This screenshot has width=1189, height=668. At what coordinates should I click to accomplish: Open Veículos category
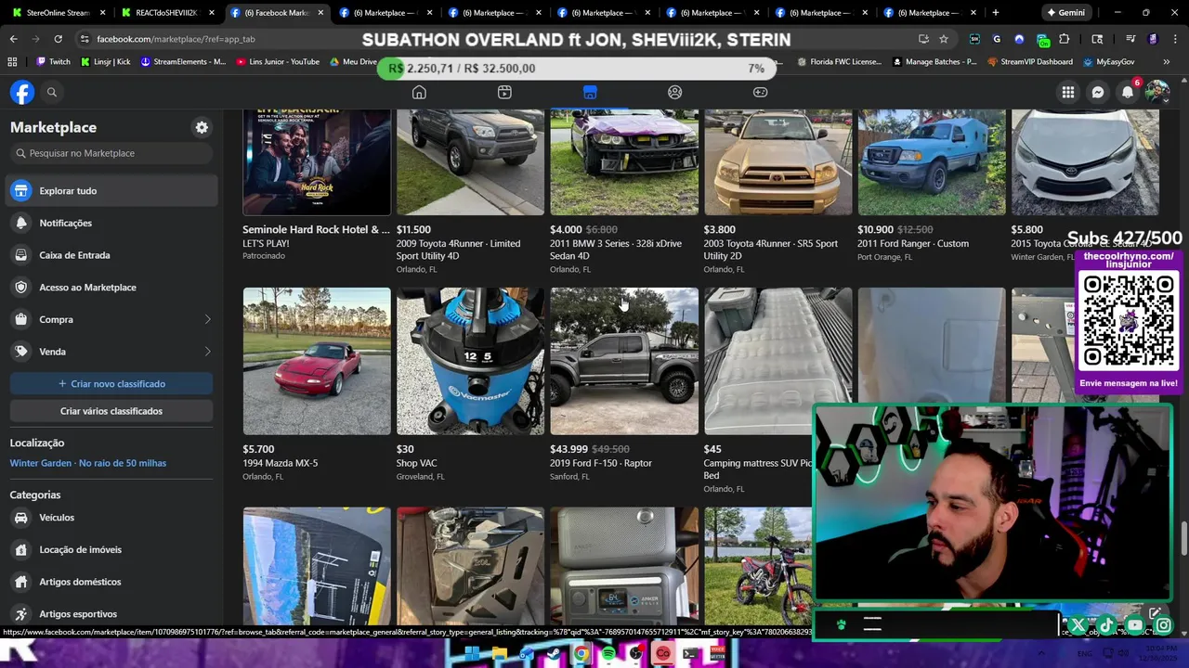coord(111,518)
